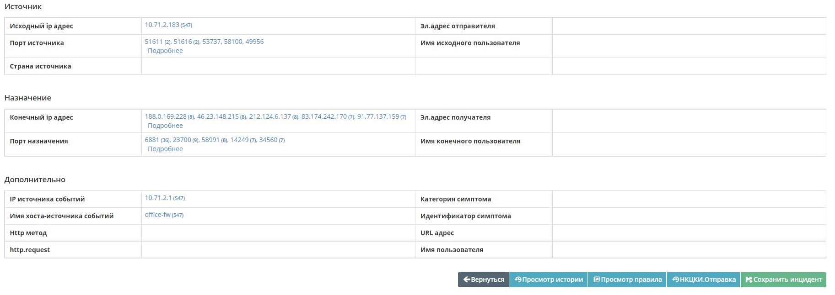835x295 pixels.
Task: Select source port 51611 link
Action: 154,42
